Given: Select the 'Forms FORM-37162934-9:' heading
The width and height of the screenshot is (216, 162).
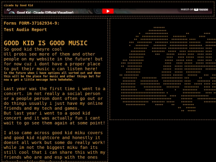Looking at the screenshot, I should 32,23.
